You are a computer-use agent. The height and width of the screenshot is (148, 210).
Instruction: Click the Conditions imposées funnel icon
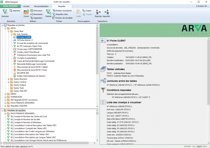click(x=103, y=90)
